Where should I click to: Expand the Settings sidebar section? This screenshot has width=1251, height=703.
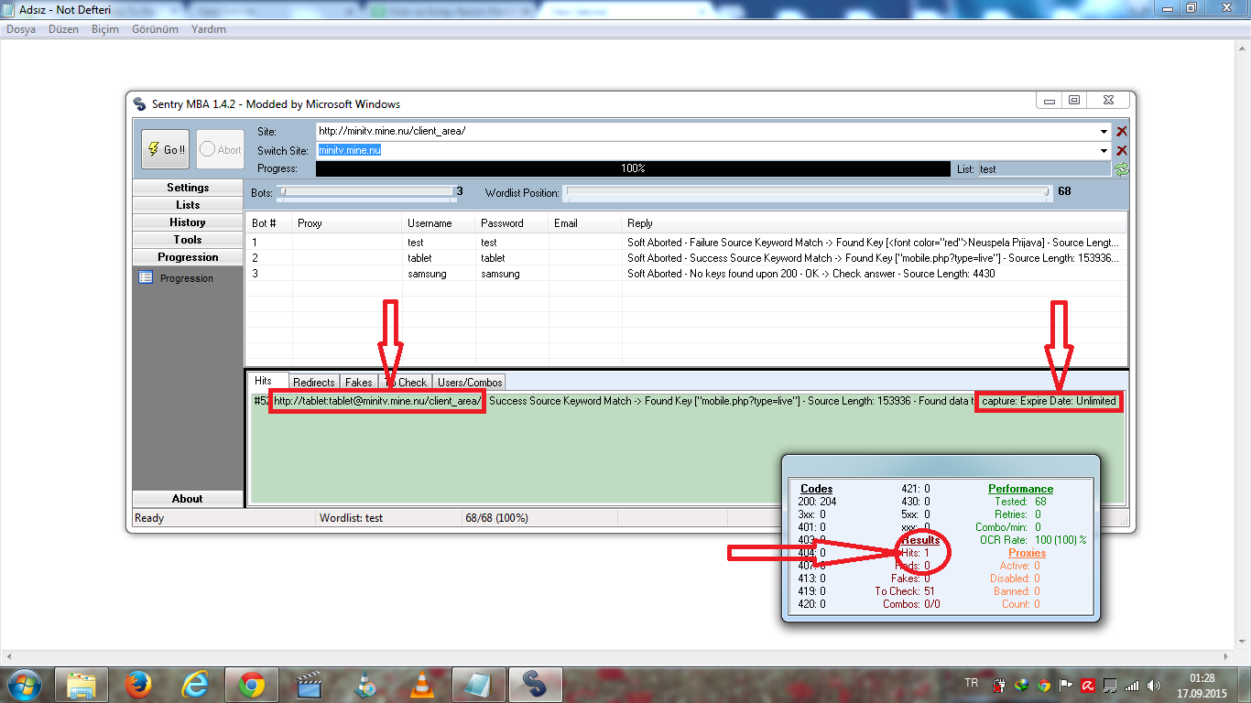(x=188, y=188)
